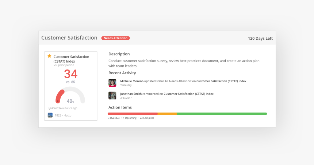The width and height of the screenshot is (314, 165).
Task: Click the 23 Complete count label
Action: pos(147,118)
